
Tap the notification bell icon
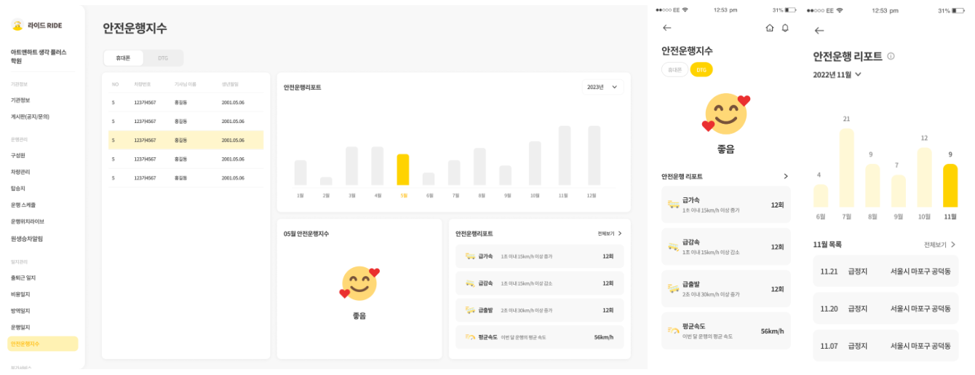click(785, 28)
